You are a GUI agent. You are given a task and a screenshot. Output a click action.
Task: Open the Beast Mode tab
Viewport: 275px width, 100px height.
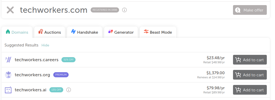[x=158, y=32]
